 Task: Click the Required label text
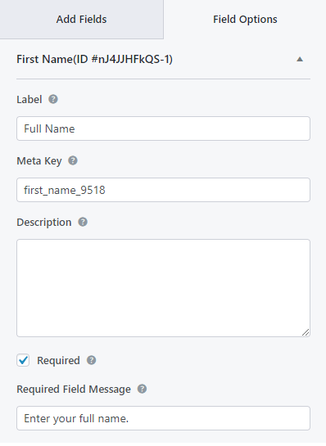pos(58,360)
